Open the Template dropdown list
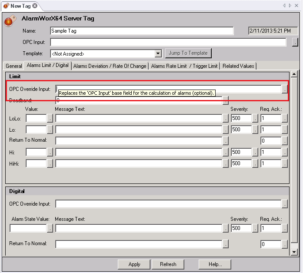The width and height of the screenshot is (303, 273). [x=158, y=53]
